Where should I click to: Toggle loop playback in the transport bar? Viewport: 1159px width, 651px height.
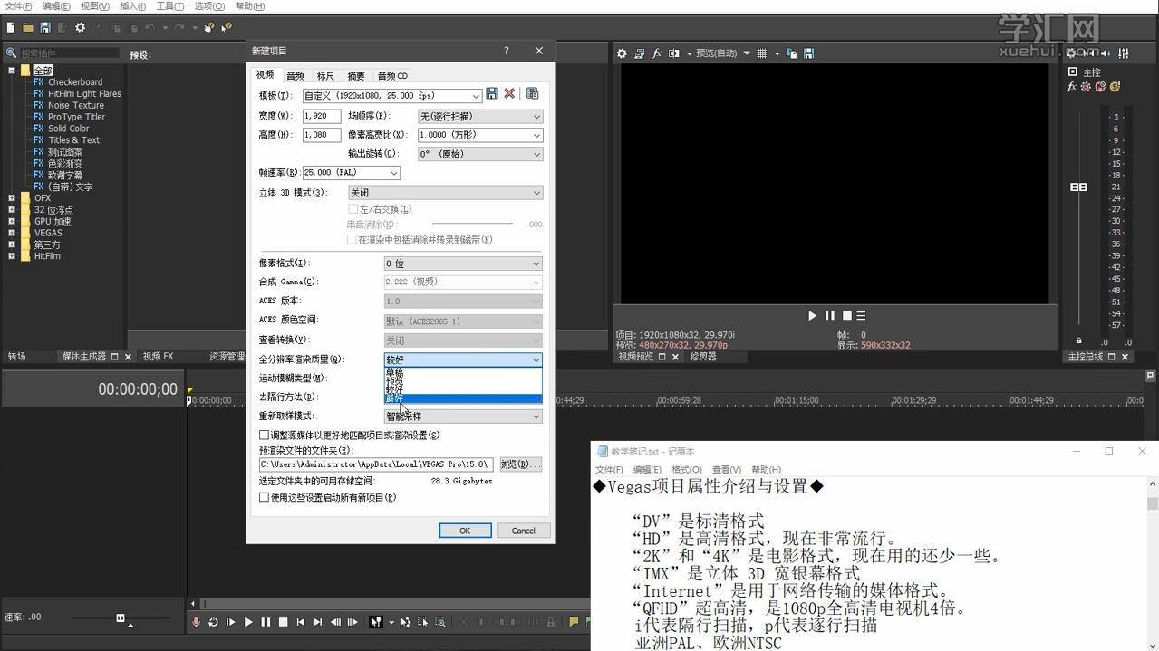point(213,622)
